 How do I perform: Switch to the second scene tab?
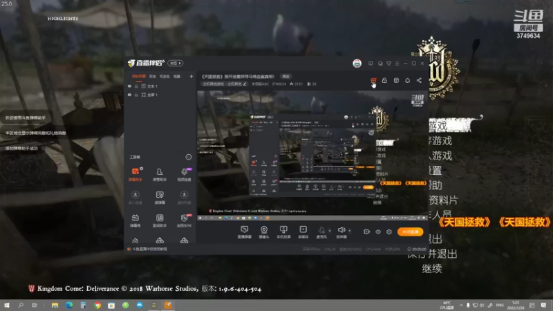152,76
